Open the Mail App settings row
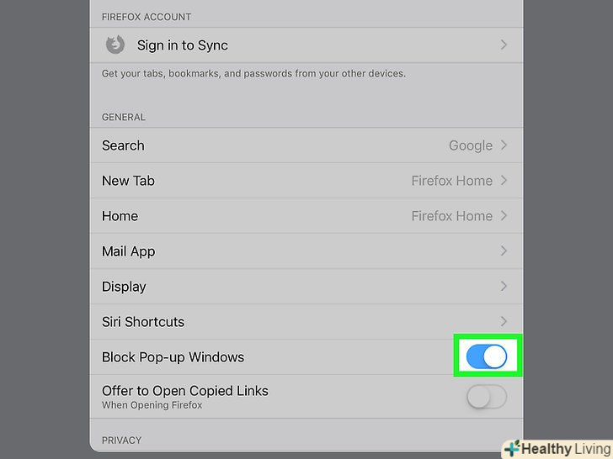This screenshot has width=613, height=459. (306, 251)
